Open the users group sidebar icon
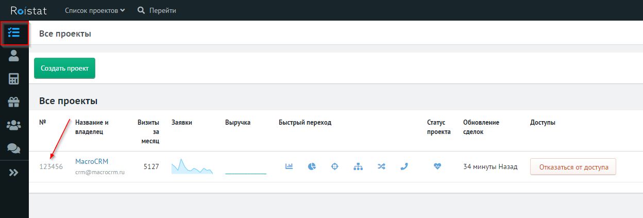The width and height of the screenshot is (643, 218). [14, 125]
